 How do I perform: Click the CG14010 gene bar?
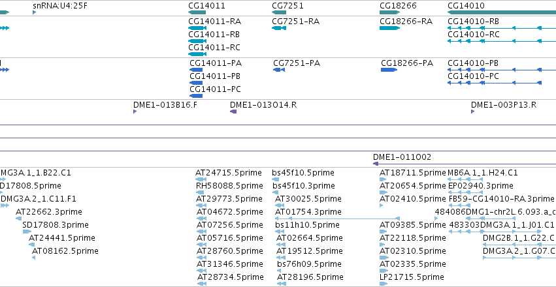click(x=502, y=12)
